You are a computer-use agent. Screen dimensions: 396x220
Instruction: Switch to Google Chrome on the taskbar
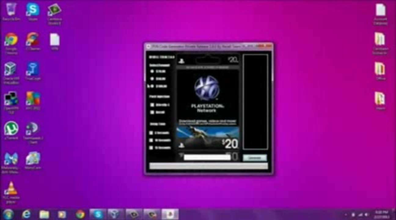tap(80, 214)
